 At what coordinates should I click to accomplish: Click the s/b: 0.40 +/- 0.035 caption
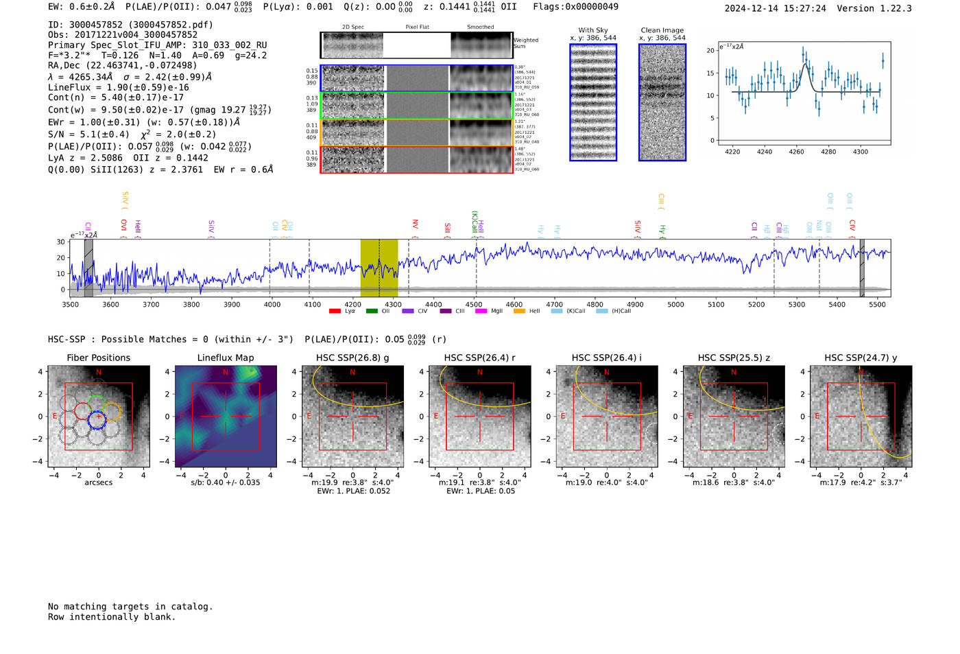(226, 482)
